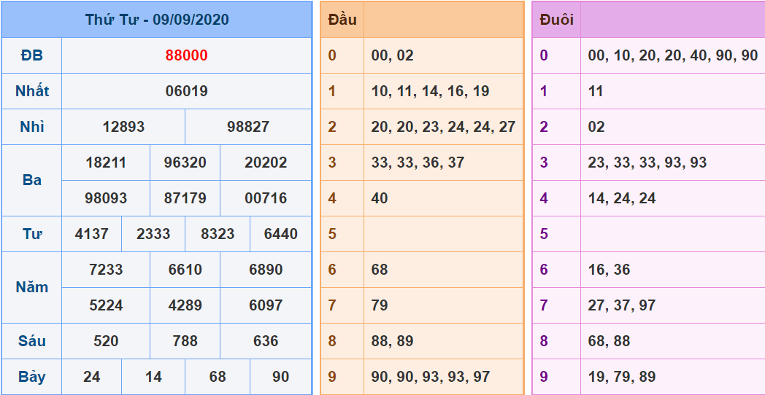Viewport: 765px width, 395px height.
Task: Select Đầu row 9 values 90, 90, 93
Action: (430, 377)
